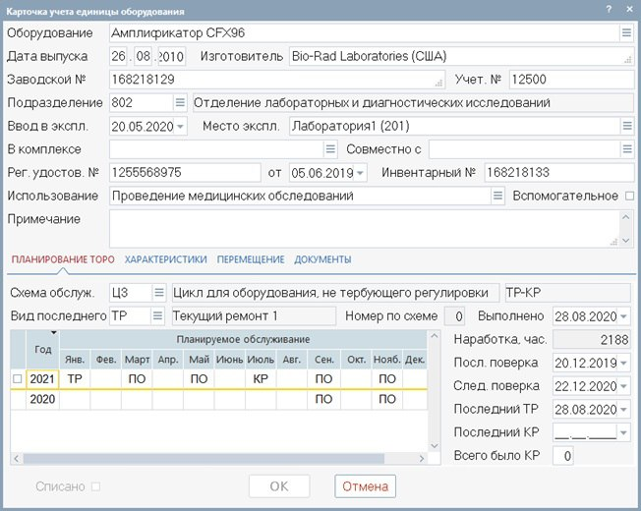Screen dimensions: 641x511
Task: Click Примечание scroll down arrow
Action: pos(626,241)
